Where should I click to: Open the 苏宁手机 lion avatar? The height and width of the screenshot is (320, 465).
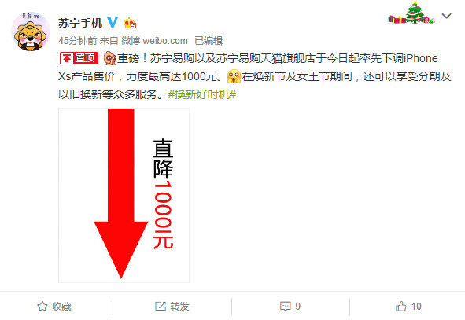pos(30,31)
